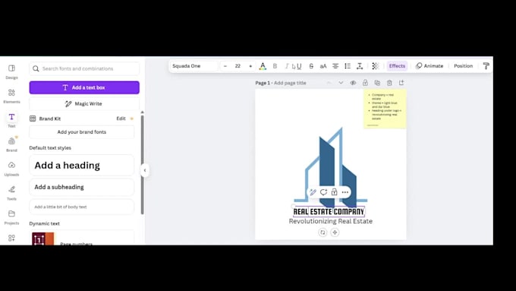Viewport: 516px width, 291px height.
Task: Open the Squada One font dropdown
Action: click(193, 66)
